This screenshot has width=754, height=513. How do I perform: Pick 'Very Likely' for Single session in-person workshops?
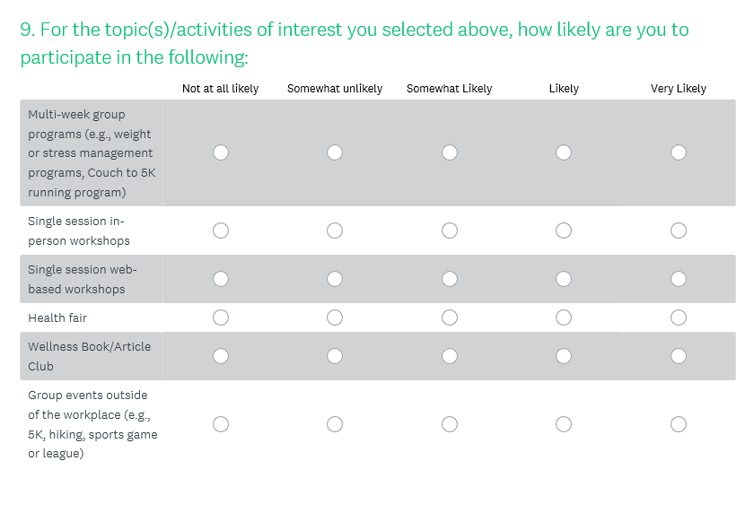[679, 230]
